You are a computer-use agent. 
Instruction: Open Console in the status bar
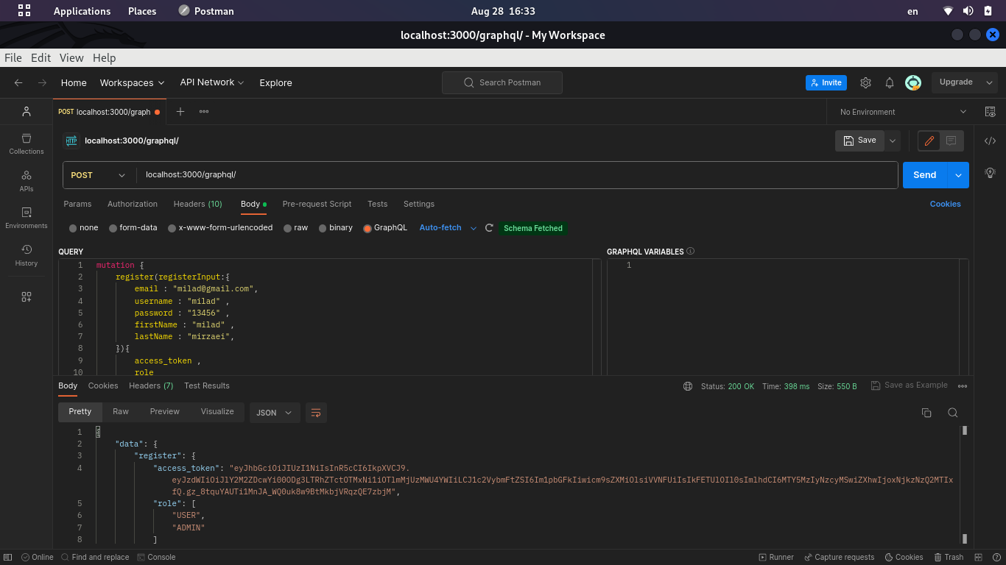click(156, 557)
